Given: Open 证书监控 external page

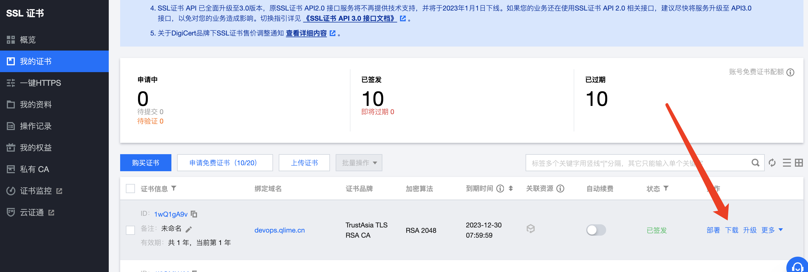Looking at the screenshot, I should [x=54, y=191].
